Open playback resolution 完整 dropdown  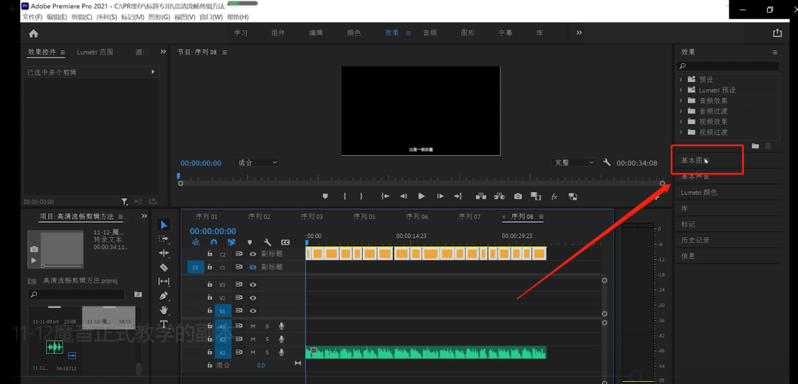pyautogui.click(x=573, y=162)
